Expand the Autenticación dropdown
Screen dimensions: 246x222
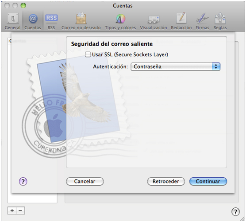[175, 66]
